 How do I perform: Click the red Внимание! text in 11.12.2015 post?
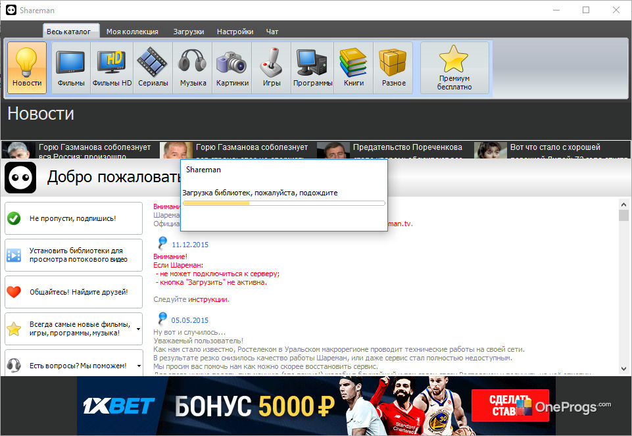(170, 256)
